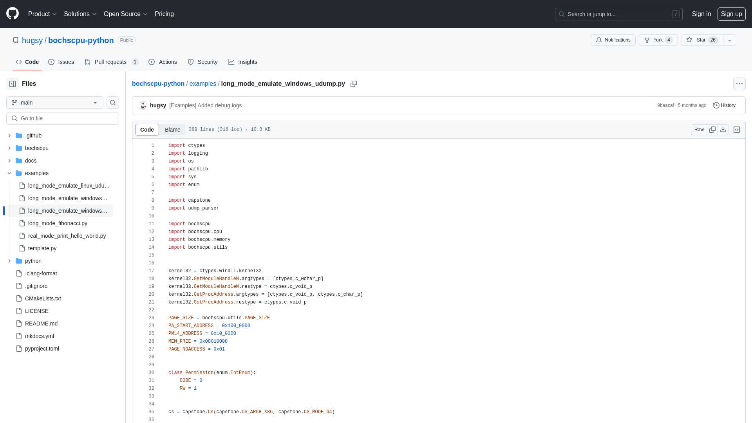
Task: Open the Open Source dropdown menu
Action: click(126, 14)
